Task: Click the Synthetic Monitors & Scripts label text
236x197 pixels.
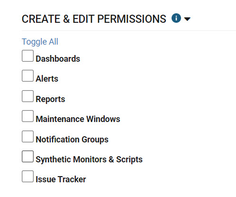Action: [89, 159]
